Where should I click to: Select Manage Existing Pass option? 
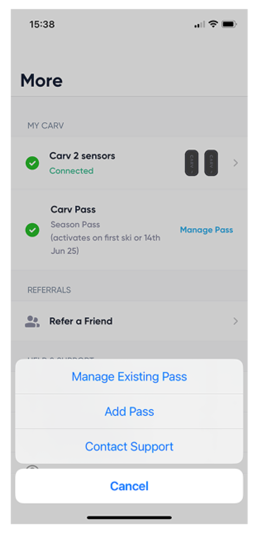[x=129, y=377]
